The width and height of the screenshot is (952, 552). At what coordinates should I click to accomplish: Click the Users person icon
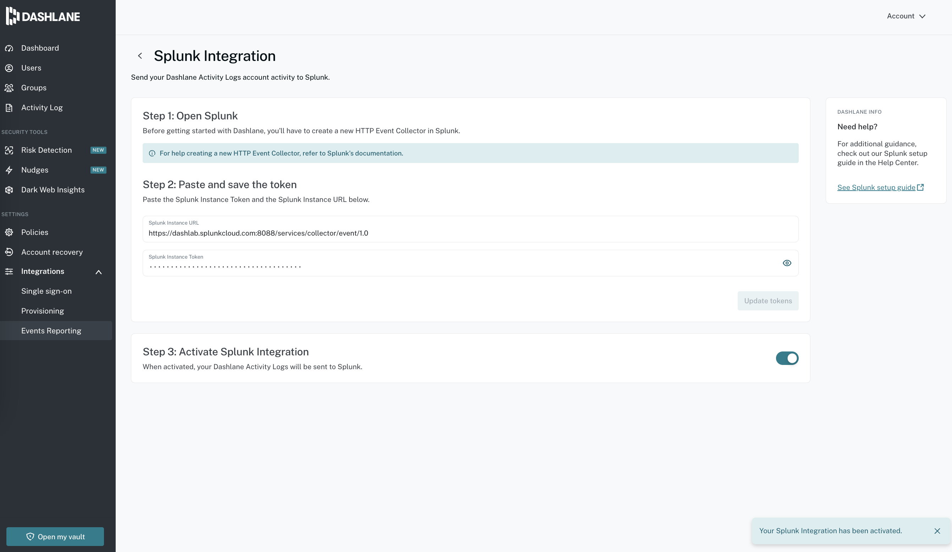[x=9, y=68]
